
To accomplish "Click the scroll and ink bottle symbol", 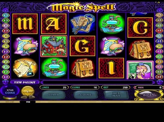I will [25, 68].
